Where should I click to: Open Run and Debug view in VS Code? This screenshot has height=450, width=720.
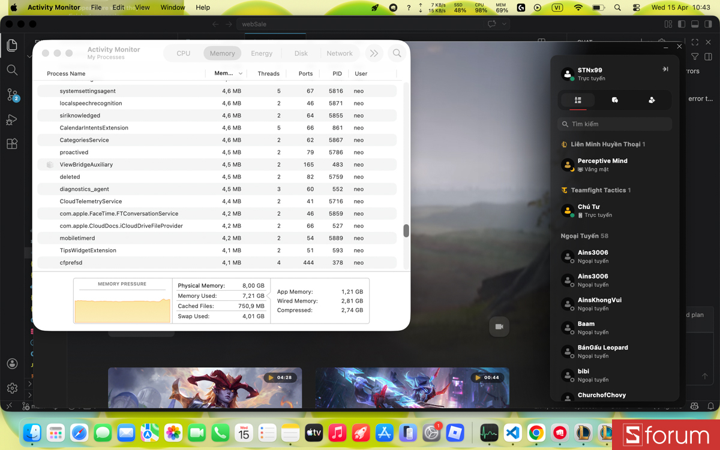click(x=13, y=120)
